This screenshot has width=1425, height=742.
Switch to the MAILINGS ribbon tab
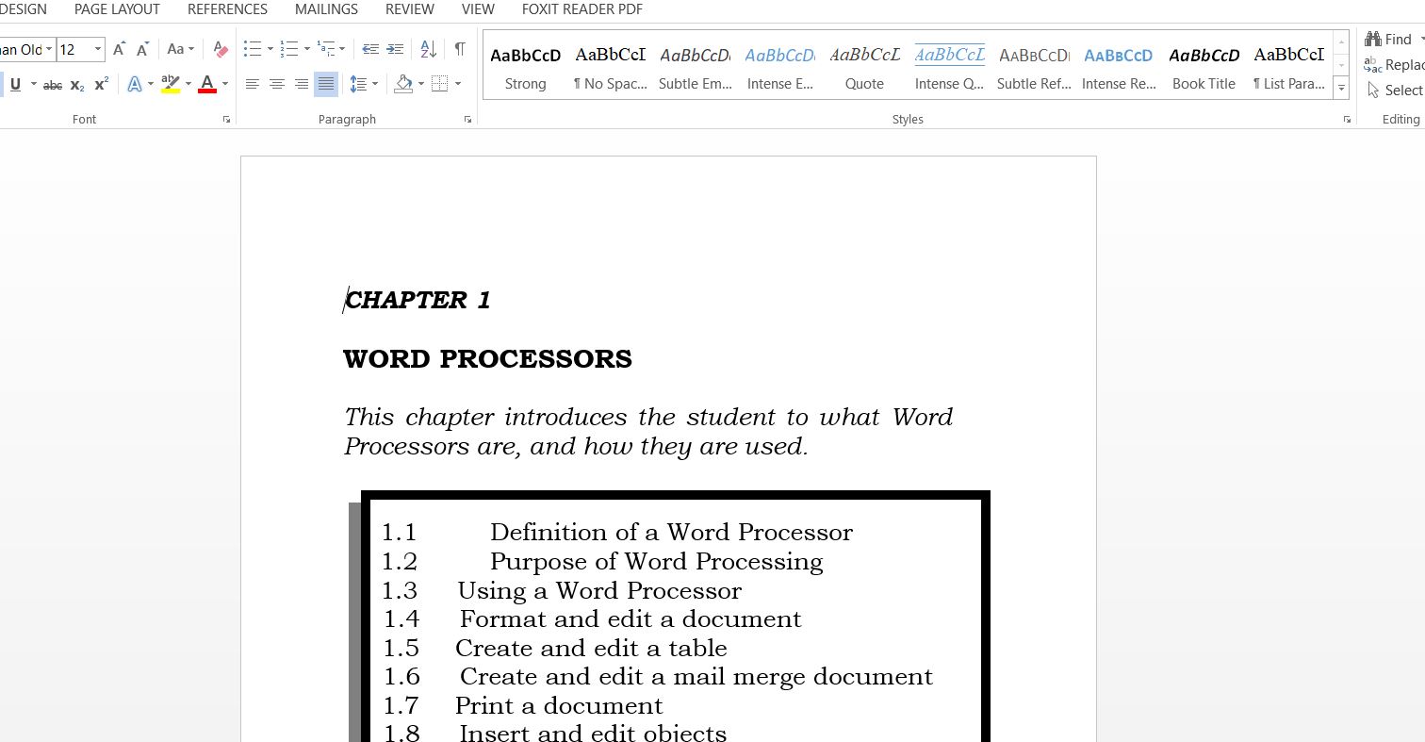[326, 9]
